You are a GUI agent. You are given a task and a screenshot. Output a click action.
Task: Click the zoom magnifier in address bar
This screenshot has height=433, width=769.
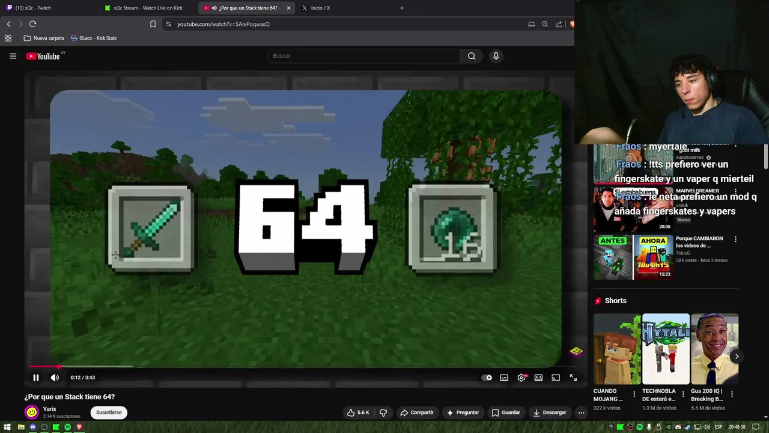pyautogui.click(x=545, y=24)
